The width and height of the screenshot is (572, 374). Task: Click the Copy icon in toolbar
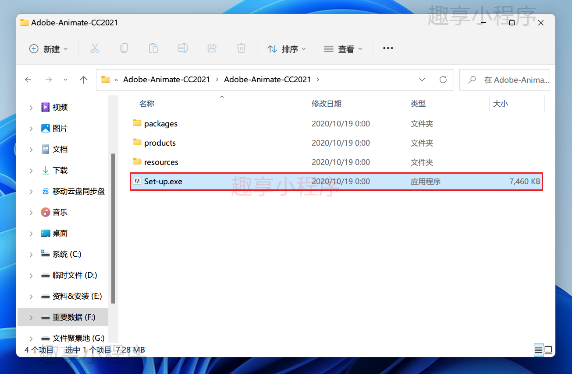pyautogui.click(x=124, y=49)
